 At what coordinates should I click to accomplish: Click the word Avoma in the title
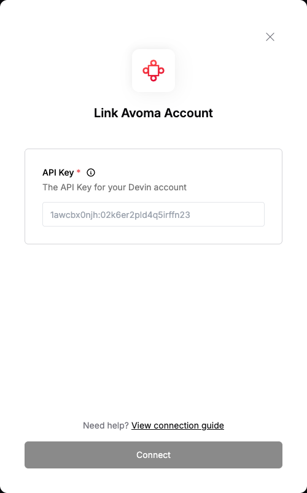141,113
